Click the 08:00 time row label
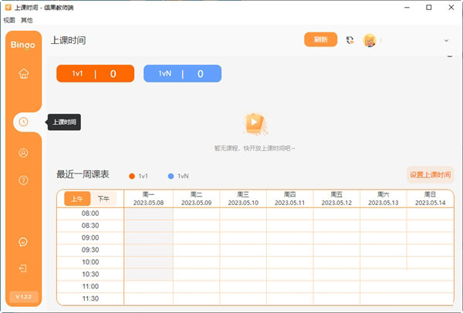This screenshot has height=313, width=463. pos(90,214)
